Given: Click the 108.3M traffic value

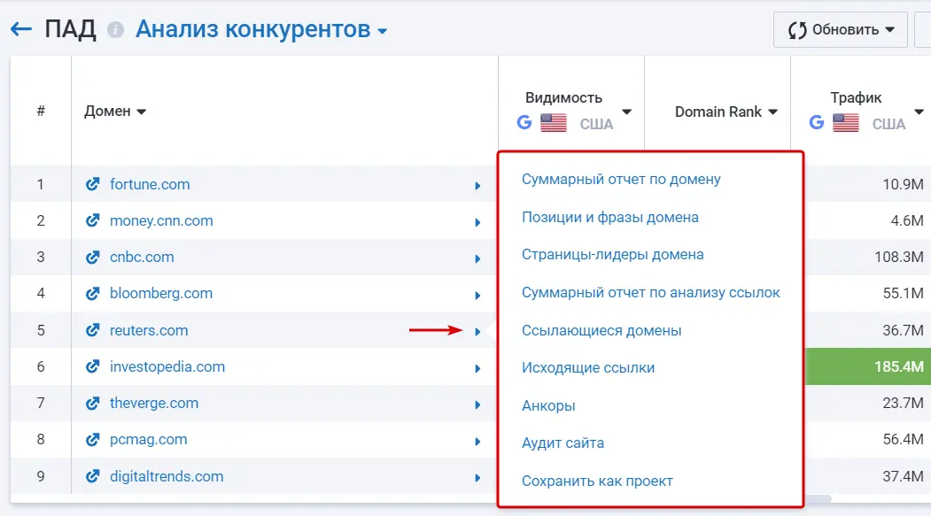Looking at the screenshot, I should click(899, 258).
